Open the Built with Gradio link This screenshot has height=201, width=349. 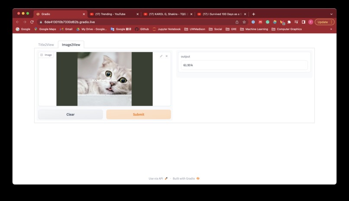(186, 179)
